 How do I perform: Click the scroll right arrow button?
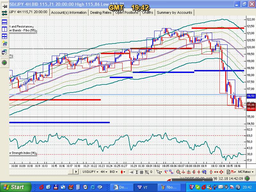(x=76, y=172)
